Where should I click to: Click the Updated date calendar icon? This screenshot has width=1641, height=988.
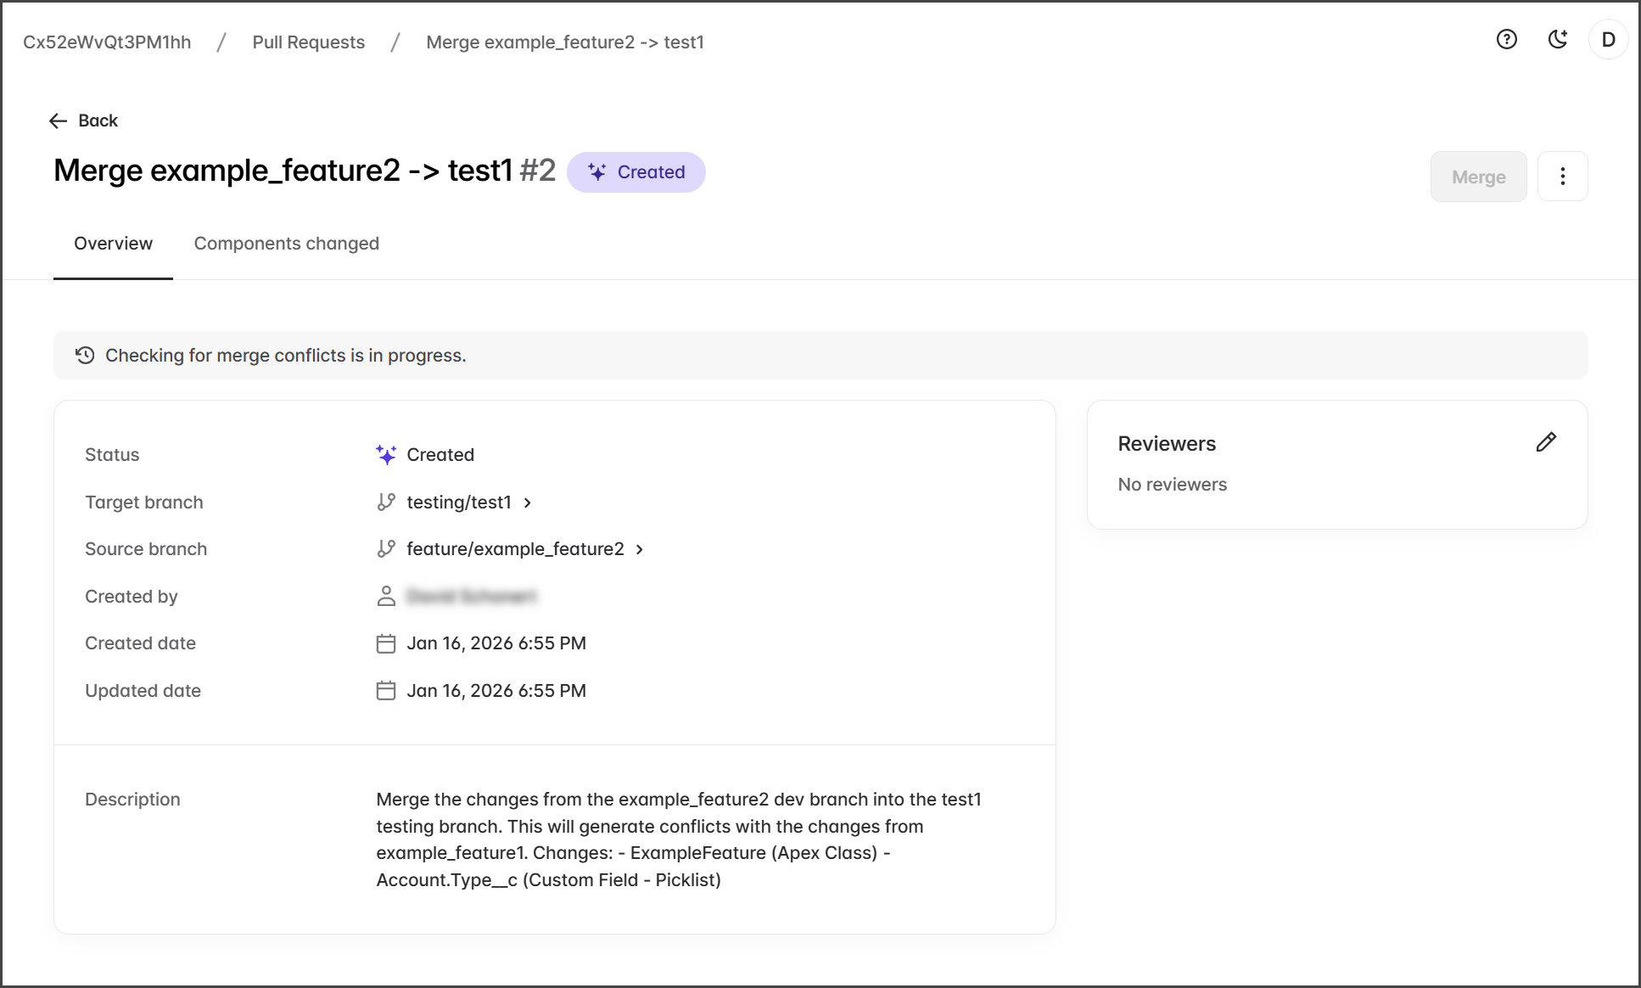[x=386, y=691]
